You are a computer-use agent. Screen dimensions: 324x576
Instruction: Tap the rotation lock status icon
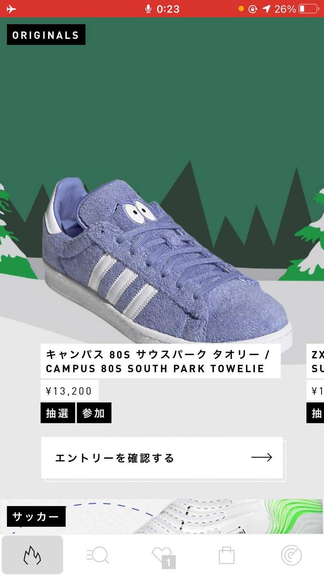click(x=253, y=9)
